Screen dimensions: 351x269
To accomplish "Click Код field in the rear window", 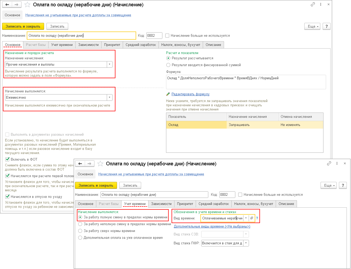I will click(154, 36).
